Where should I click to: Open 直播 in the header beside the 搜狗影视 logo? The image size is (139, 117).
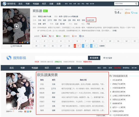(x=58, y=4)
